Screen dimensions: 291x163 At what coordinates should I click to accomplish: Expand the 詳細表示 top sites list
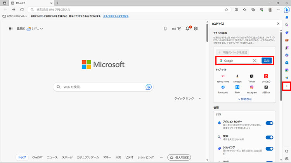tap(244, 99)
